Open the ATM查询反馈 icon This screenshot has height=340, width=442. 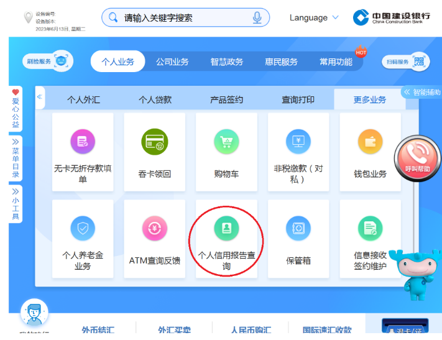(154, 229)
